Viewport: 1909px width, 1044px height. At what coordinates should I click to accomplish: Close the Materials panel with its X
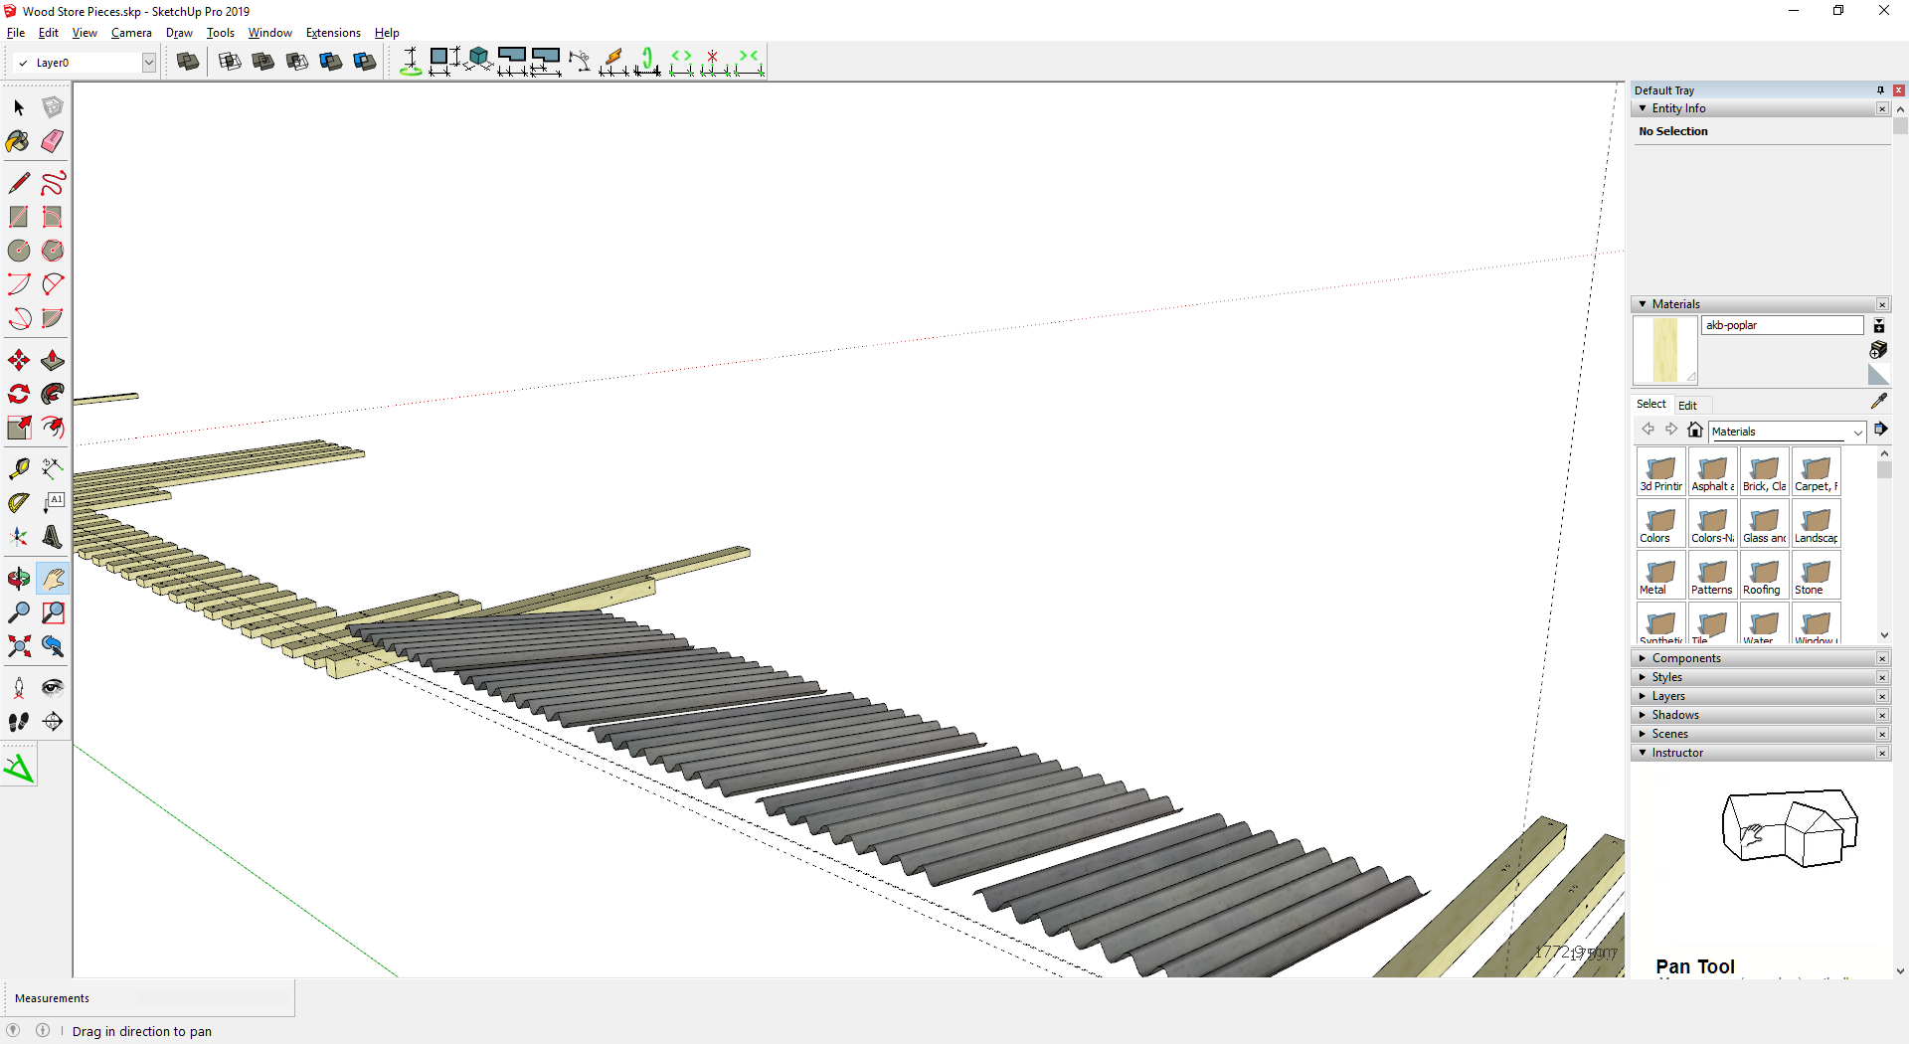[x=1882, y=304]
